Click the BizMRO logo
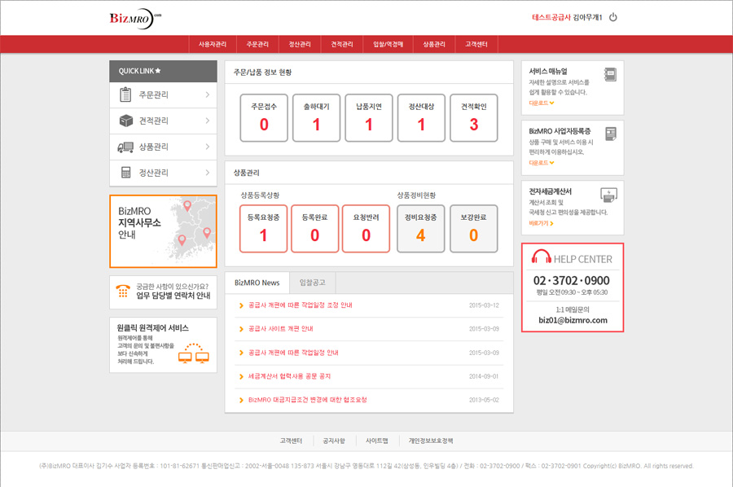 [135, 19]
